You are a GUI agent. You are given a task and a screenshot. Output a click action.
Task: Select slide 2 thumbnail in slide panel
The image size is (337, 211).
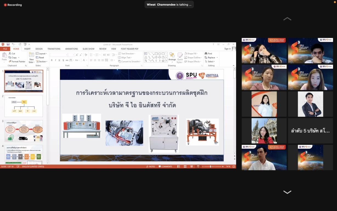tap(24, 106)
